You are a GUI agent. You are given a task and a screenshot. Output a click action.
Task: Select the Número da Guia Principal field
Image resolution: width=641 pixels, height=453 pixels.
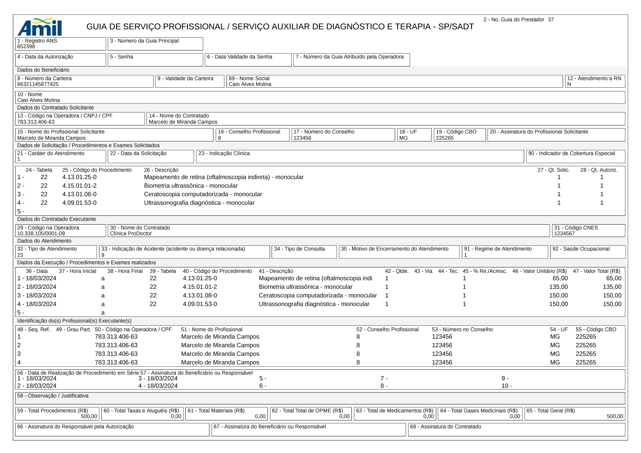click(x=155, y=44)
